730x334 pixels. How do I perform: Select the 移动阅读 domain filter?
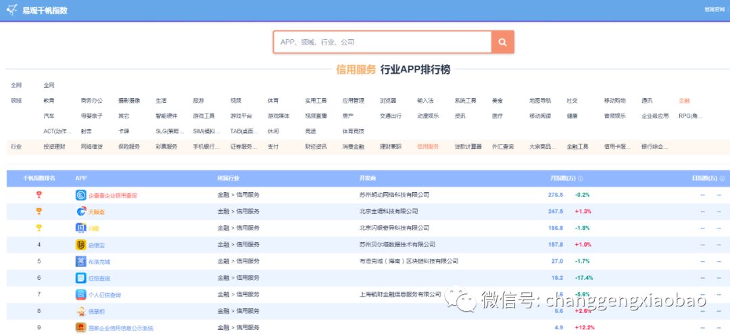coord(540,116)
